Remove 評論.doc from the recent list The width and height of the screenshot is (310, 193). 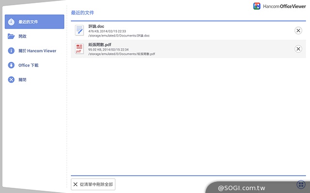click(298, 30)
